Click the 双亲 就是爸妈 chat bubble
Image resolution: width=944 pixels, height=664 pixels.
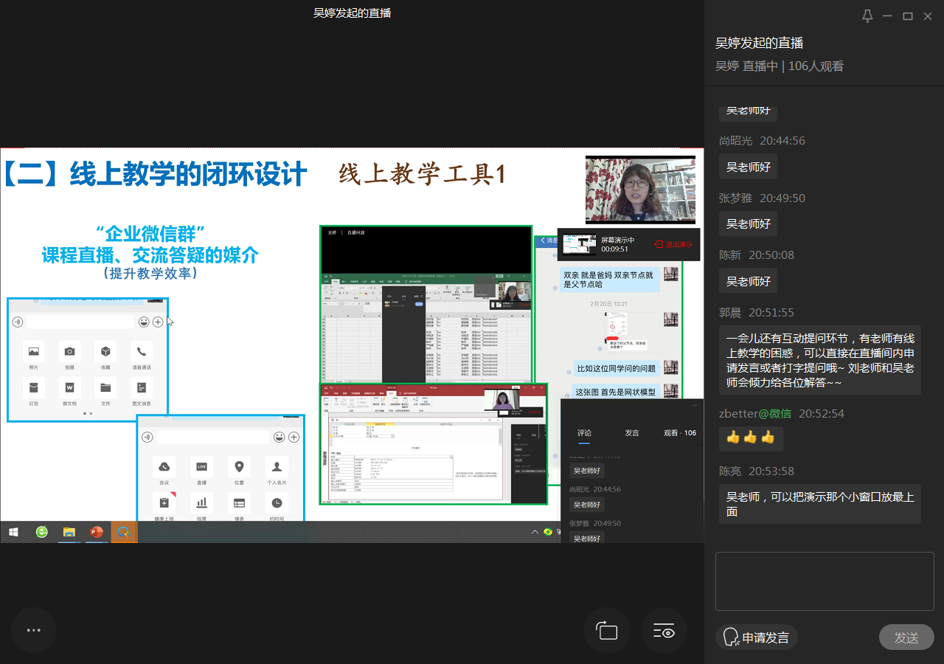coord(609,279)
